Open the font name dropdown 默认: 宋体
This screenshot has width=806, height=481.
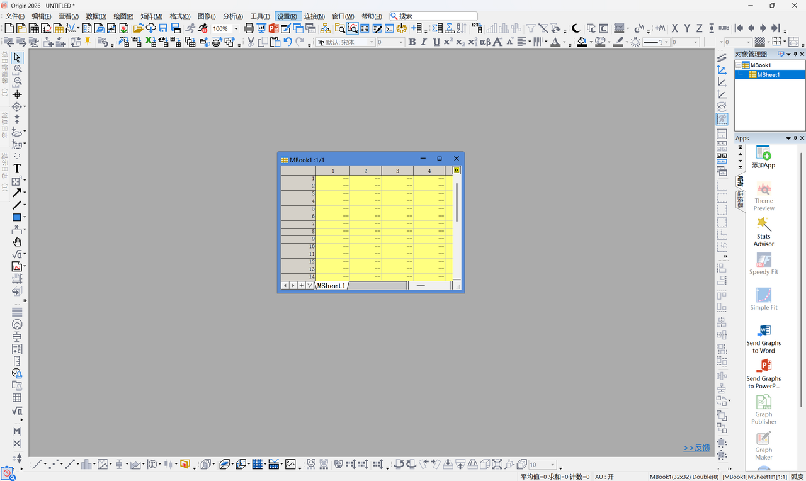click(x=346, y=42)
